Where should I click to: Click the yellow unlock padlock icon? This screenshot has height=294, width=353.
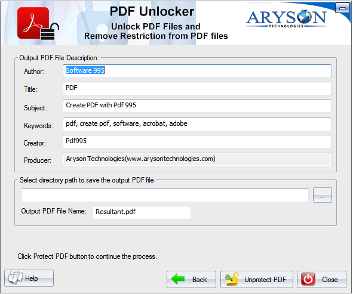(232, 279)
